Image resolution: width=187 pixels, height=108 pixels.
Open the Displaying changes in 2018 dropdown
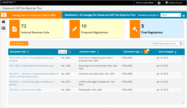(x=171, y=15)
